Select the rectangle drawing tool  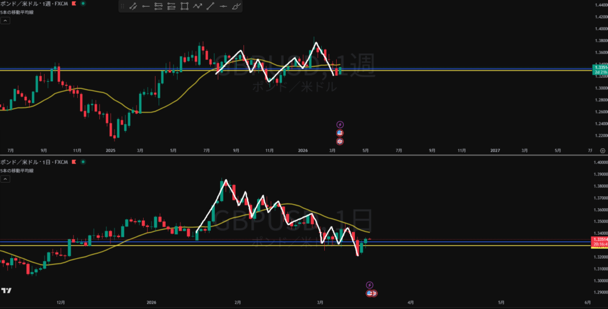point(185,7)
